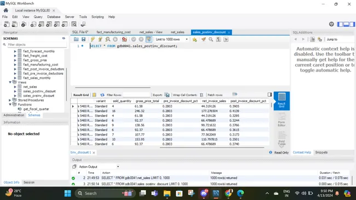Expand the sales_preinv_discount view node
Screen dimensions: 356x200
15,96
